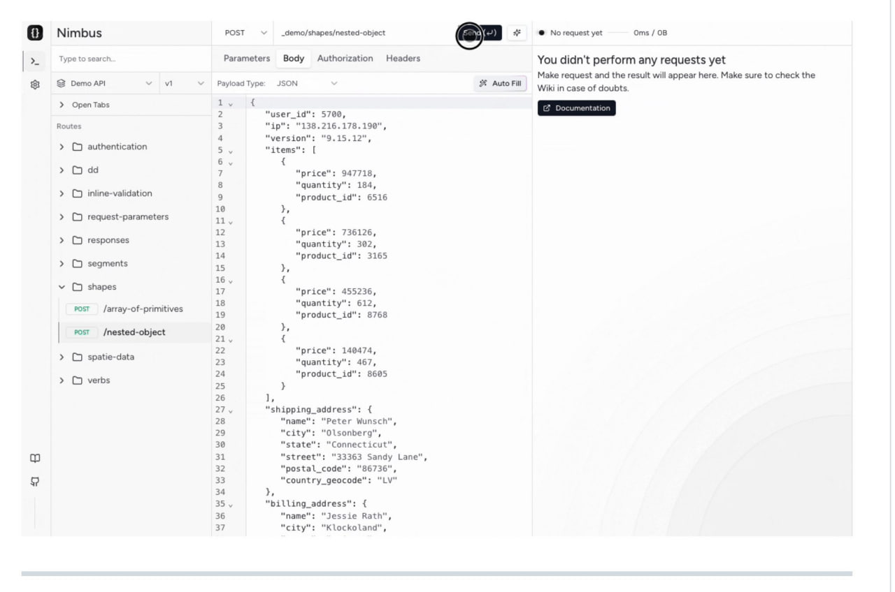Click the "ip": "138.216.178.190" line
This screenshot has width=895, height=592.
[x=326, y=126]
